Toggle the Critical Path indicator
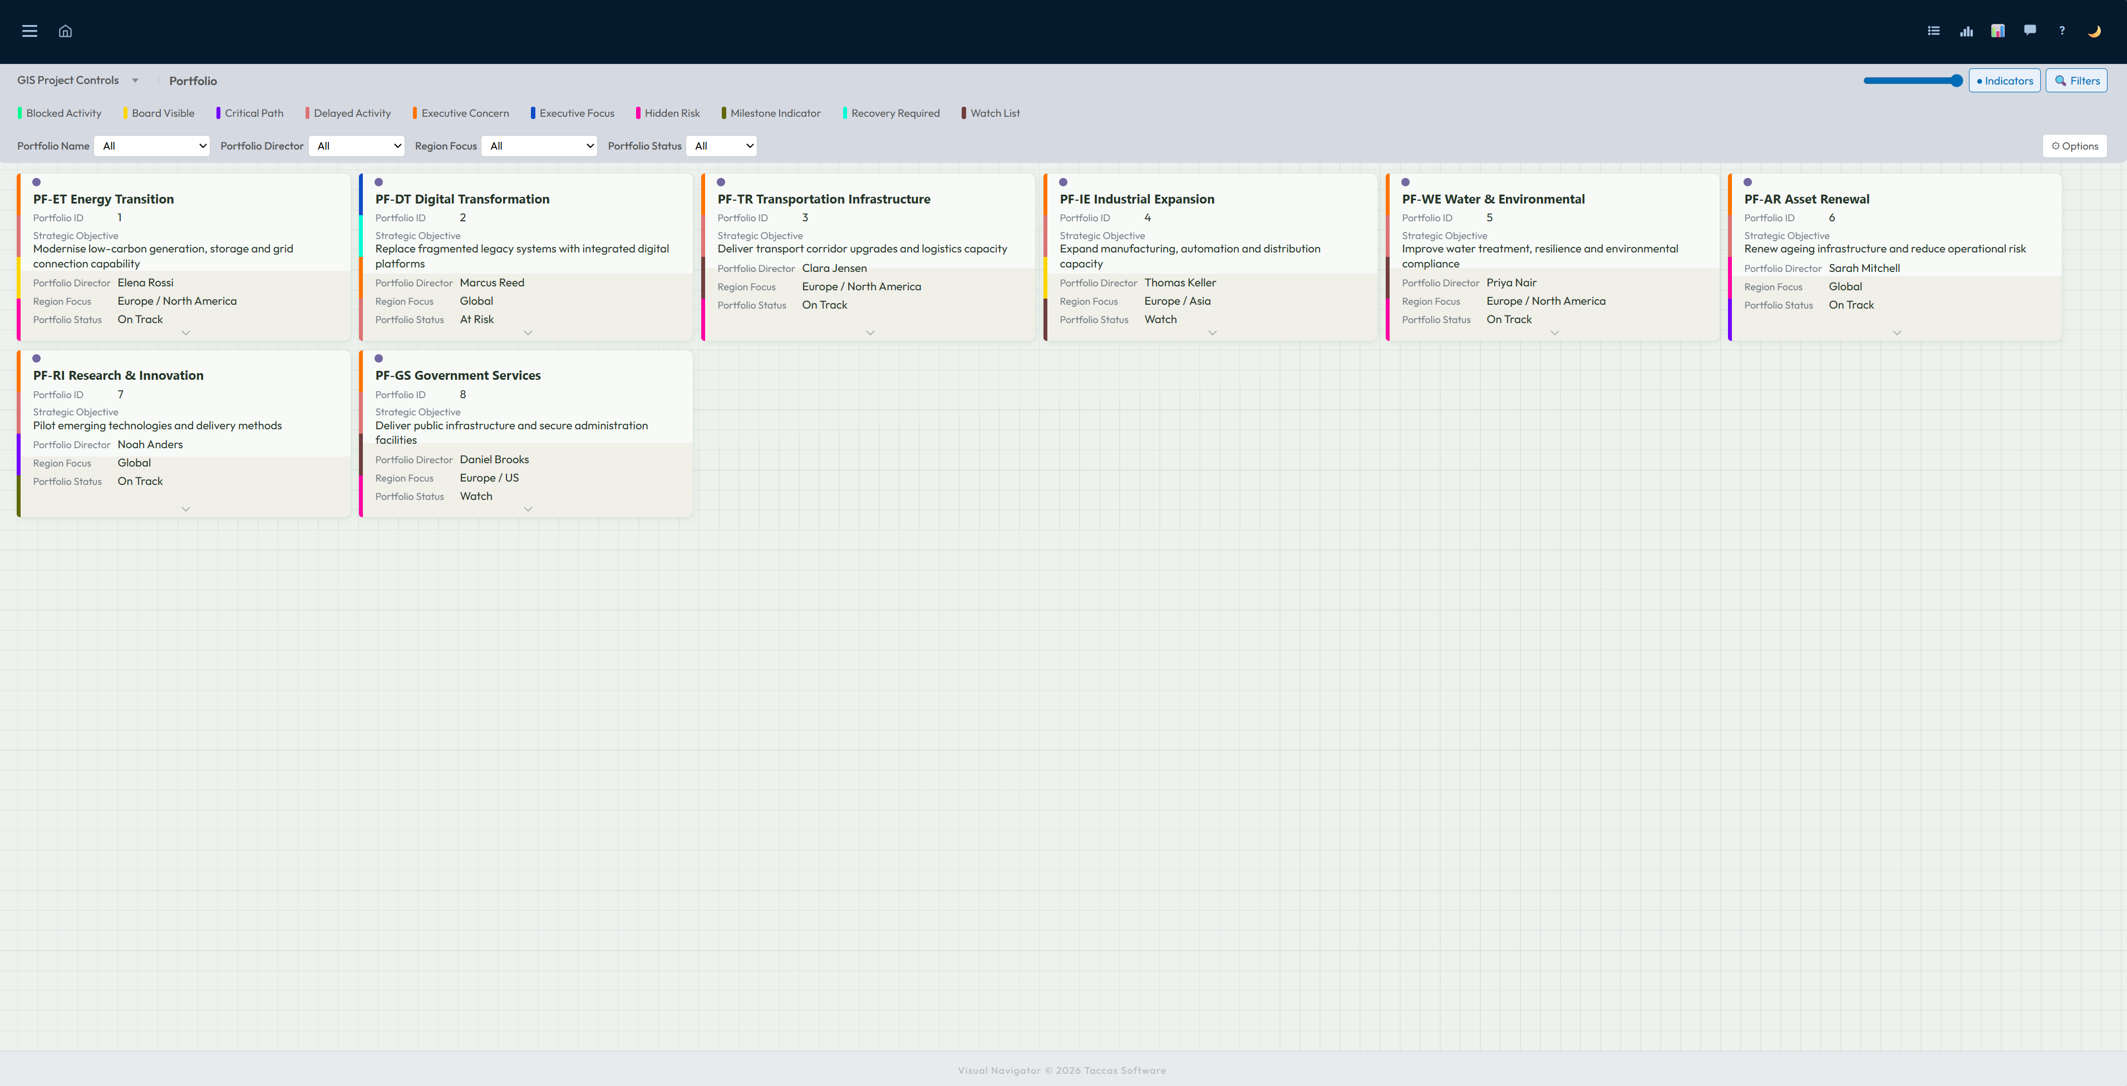The width and height of the screenshot is (2127, 1086). pyautogui.click(x=249, y=113)
